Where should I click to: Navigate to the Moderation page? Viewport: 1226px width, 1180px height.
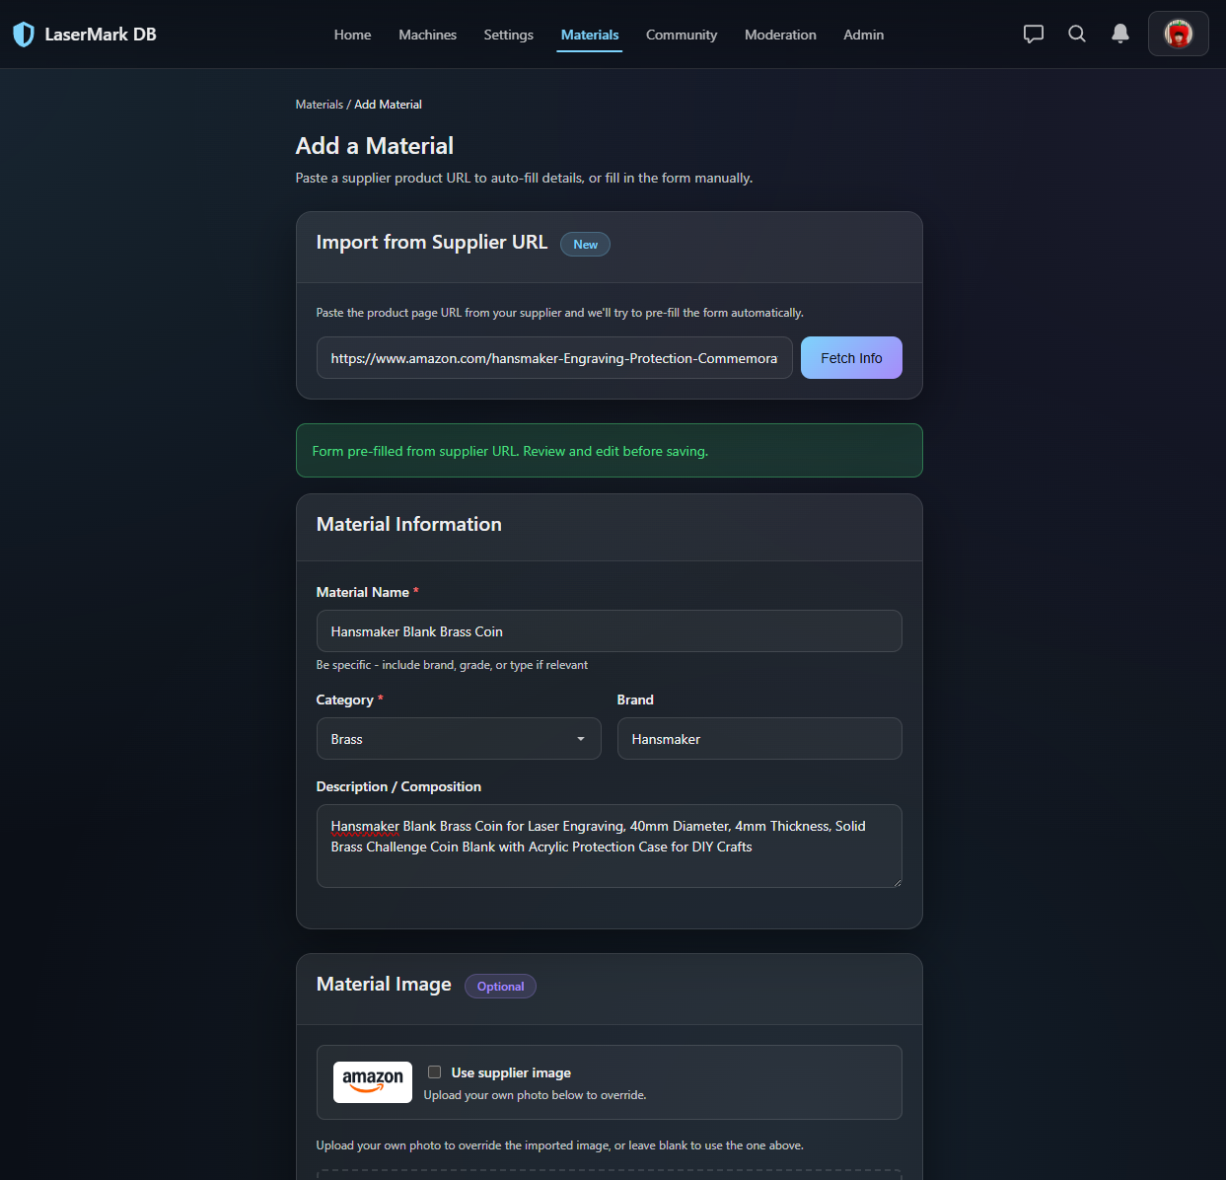click(x=780, y=35)
